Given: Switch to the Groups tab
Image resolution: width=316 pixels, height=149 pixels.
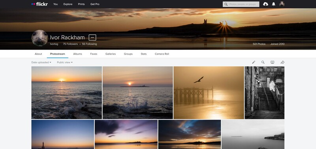Looking at the screenshot, I should [128, 54].
